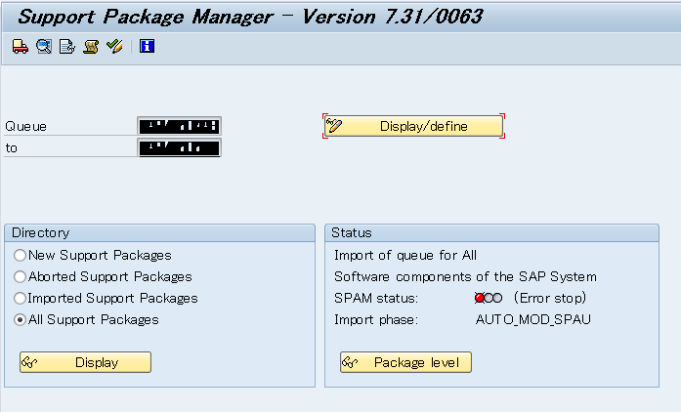Click 'Software components of the SAP System'
Viewport: 681px width, 412px height.
[x=465, y=276]
